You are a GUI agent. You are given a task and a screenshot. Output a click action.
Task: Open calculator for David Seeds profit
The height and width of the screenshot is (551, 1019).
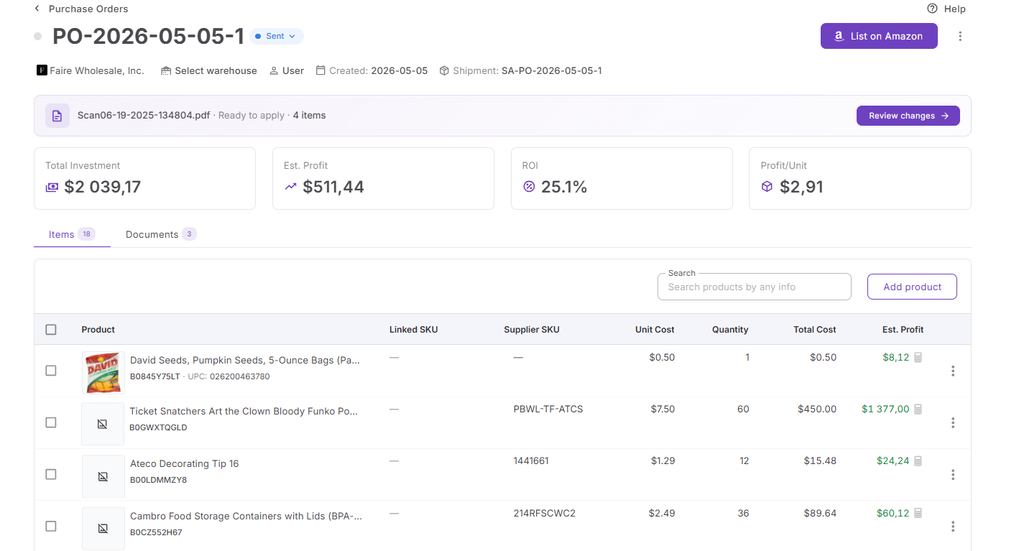point(918,357)
